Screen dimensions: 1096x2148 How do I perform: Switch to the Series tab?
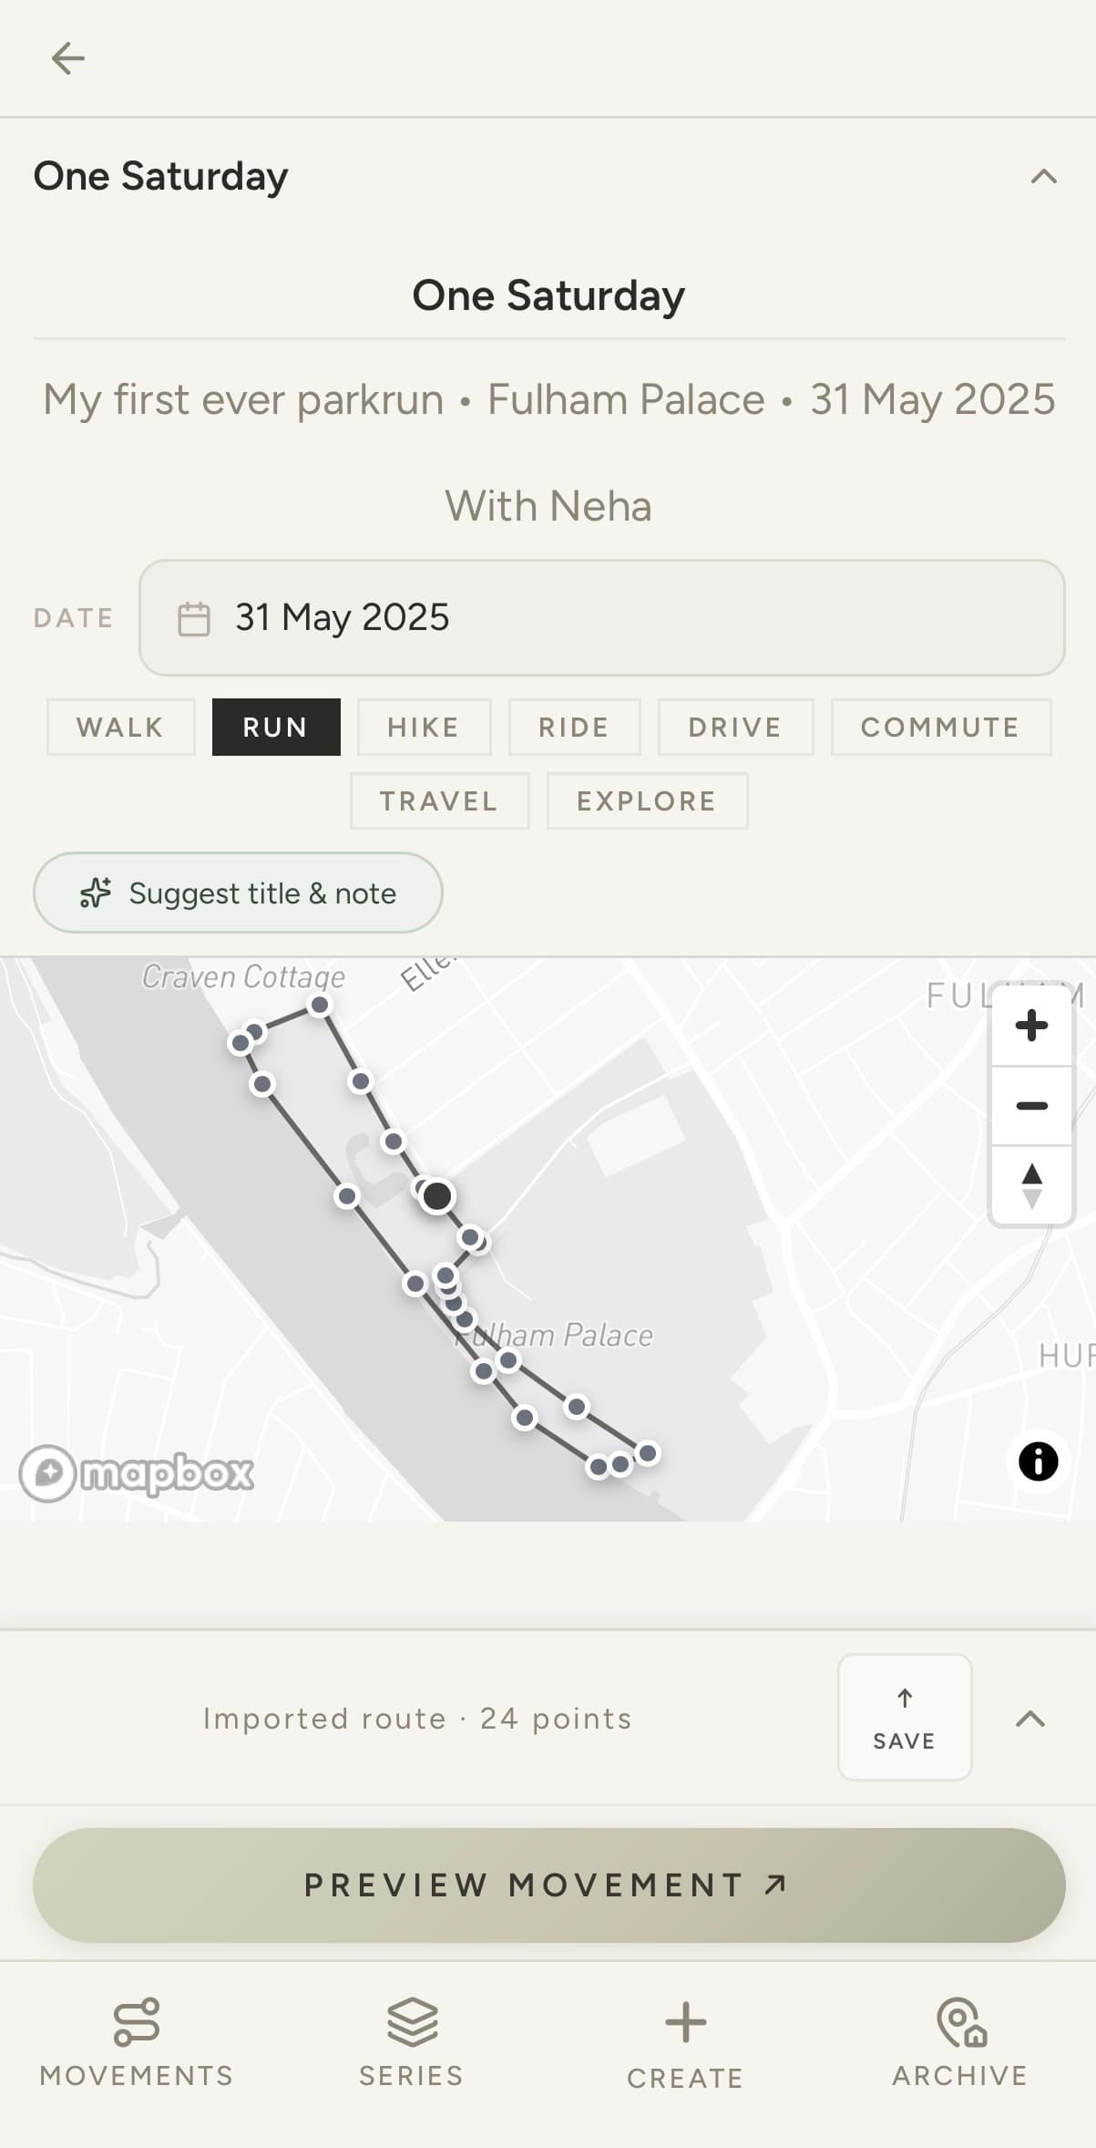(412, 2044)
